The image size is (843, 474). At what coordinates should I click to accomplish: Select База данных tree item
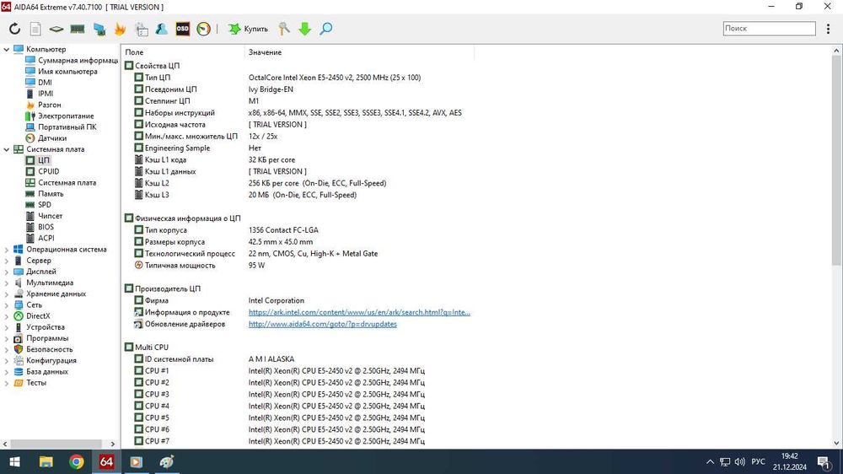(41, 372)
